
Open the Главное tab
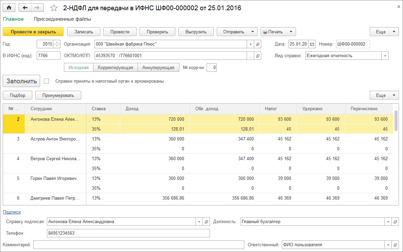(13, 19)
